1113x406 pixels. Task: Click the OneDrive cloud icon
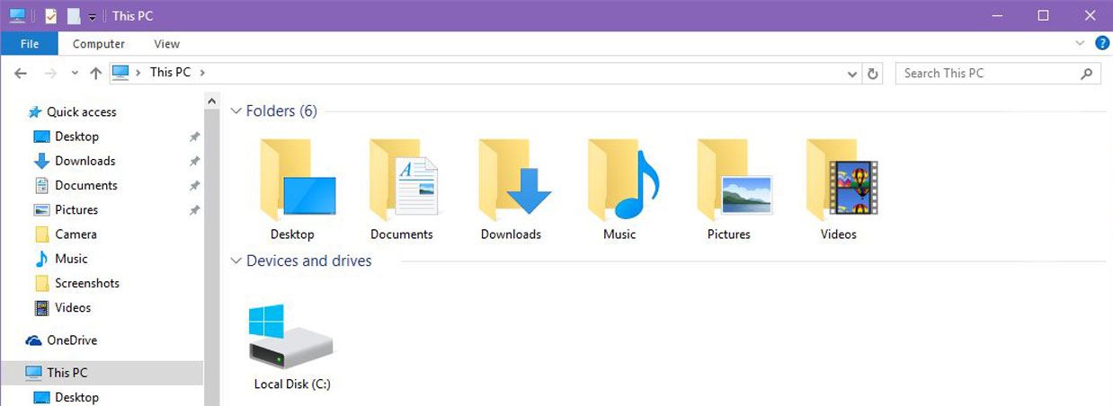click(x=34, y=340)
